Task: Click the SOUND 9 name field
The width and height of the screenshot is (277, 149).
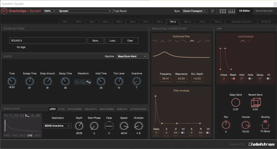Action: tap(48, 41)
